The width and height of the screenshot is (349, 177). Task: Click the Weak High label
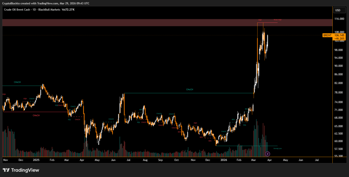277,20
